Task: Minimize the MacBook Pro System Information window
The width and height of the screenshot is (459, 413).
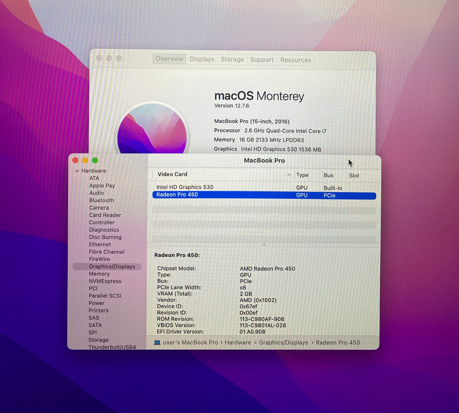Action: (x=85, y=160)
